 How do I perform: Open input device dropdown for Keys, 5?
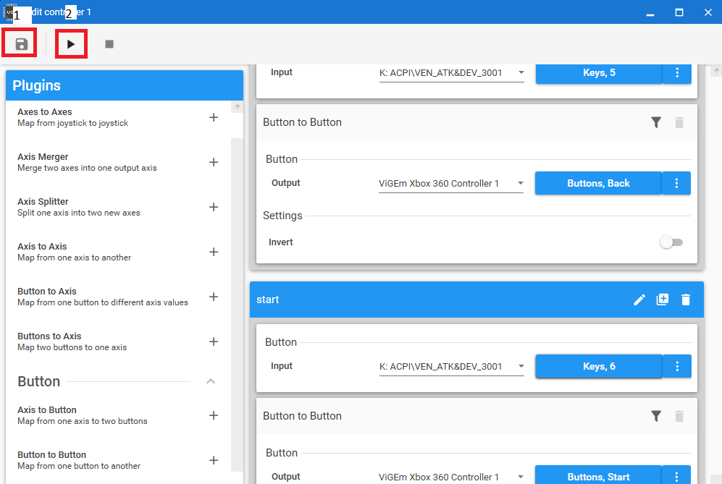pyautogui.click(x=452, y=72)
